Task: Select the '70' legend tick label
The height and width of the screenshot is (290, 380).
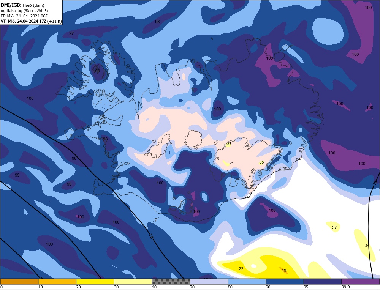Action: pyautogui.click(x=192, y=287)
